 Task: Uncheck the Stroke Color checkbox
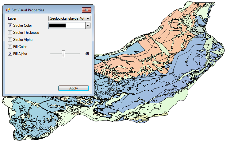tap(10, 26)
